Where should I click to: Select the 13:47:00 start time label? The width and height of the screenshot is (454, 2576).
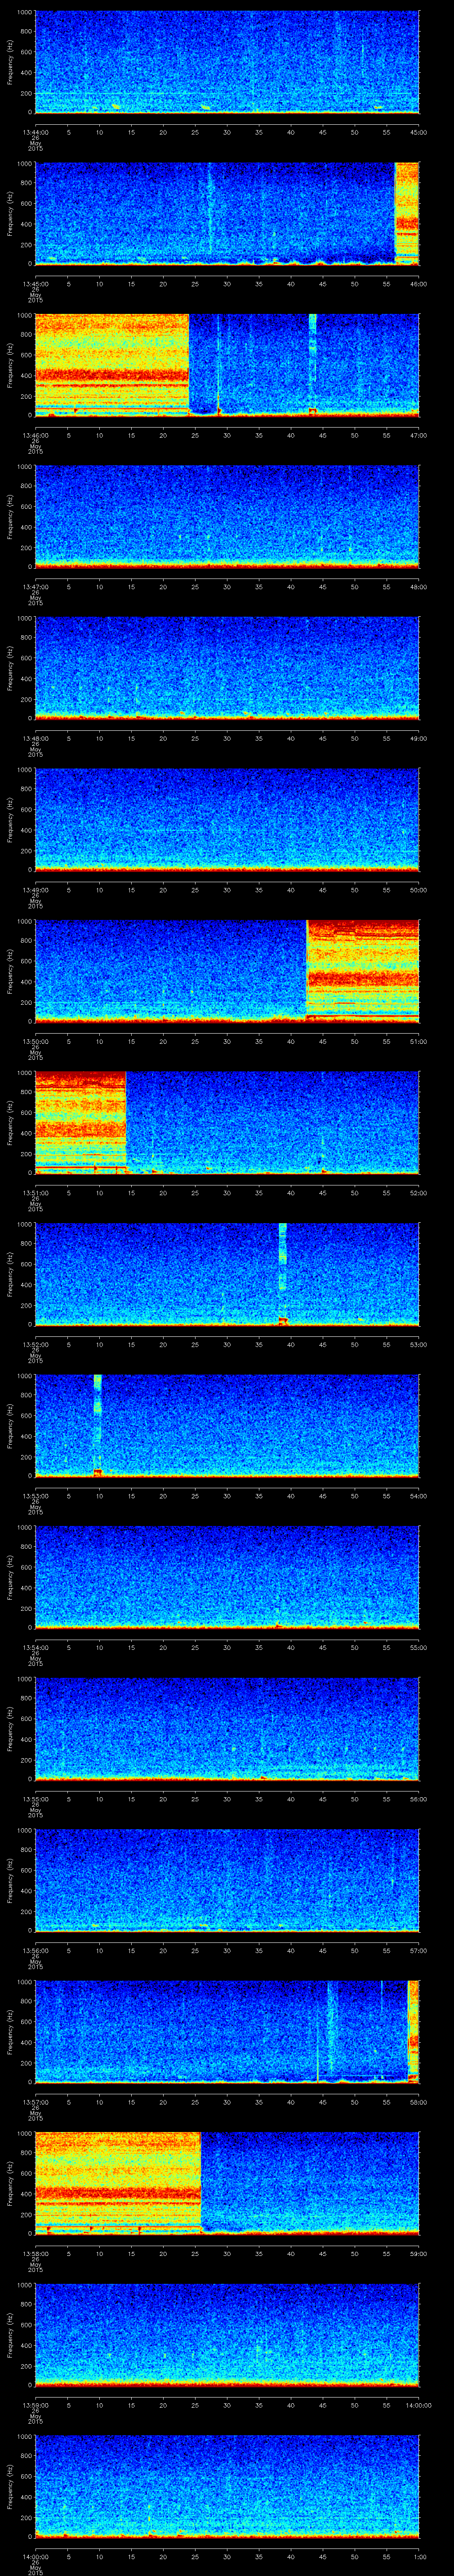[x=35, y=587]
